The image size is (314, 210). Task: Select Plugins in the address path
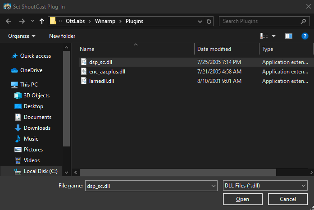pos(134,21)
